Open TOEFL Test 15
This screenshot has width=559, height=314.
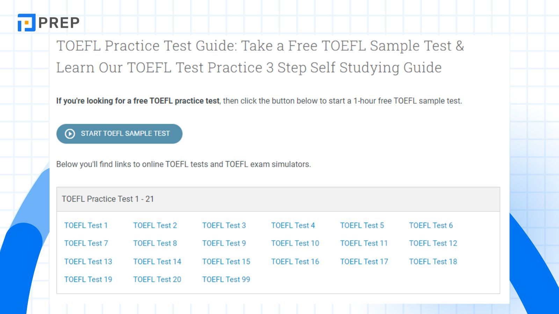[226, 261]
